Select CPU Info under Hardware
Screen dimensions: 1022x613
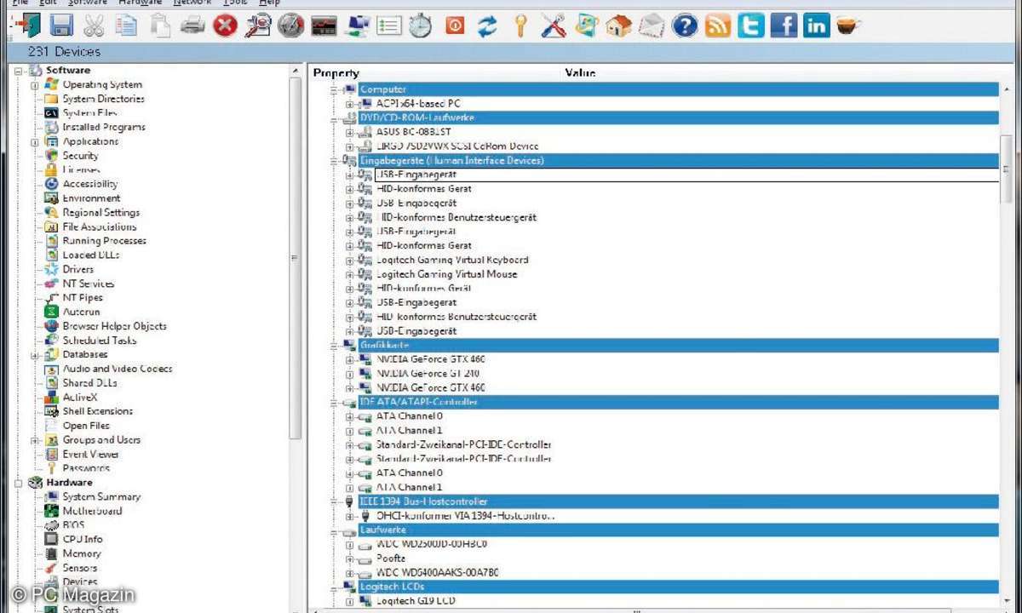83,540
